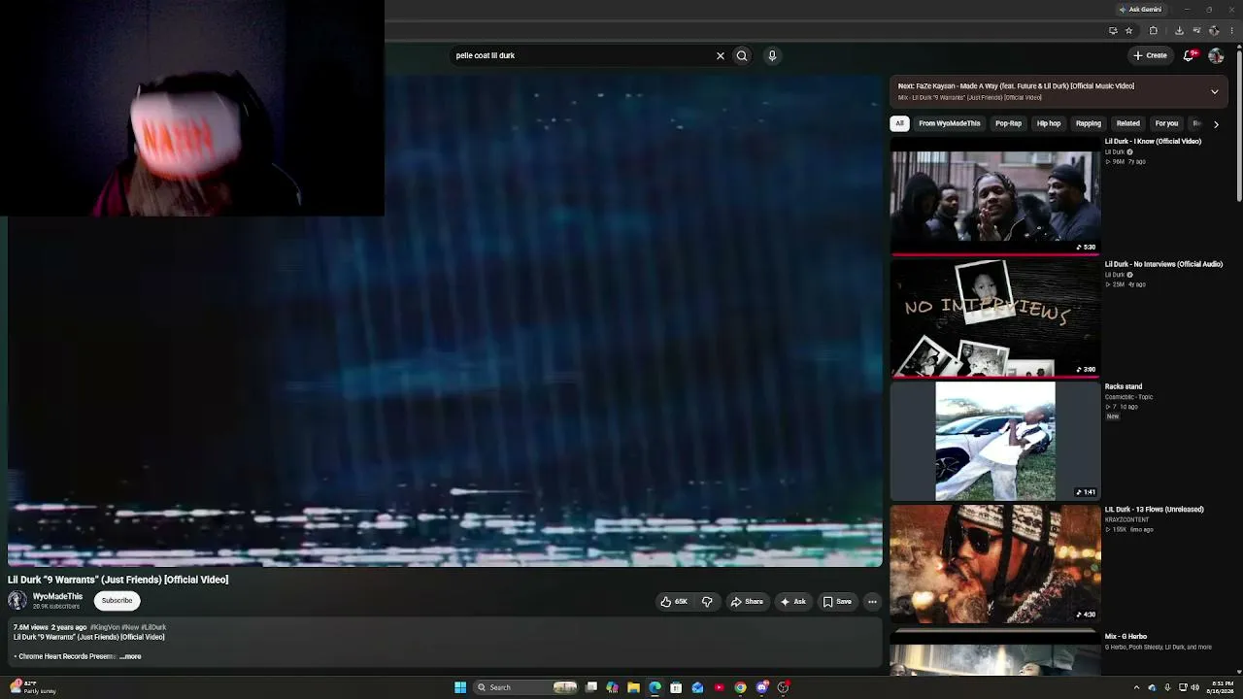Select the All filter chip
The height and width of the screenshot is (699, 1243).
tap(900, 123)
